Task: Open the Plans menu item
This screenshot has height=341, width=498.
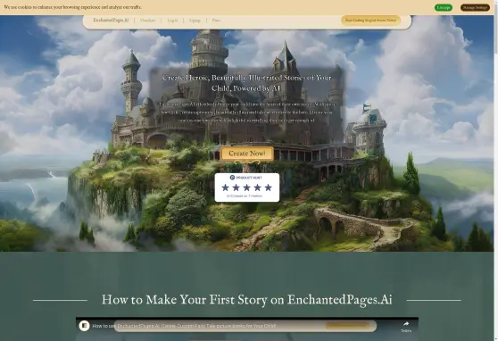Action: pos(216,21)
